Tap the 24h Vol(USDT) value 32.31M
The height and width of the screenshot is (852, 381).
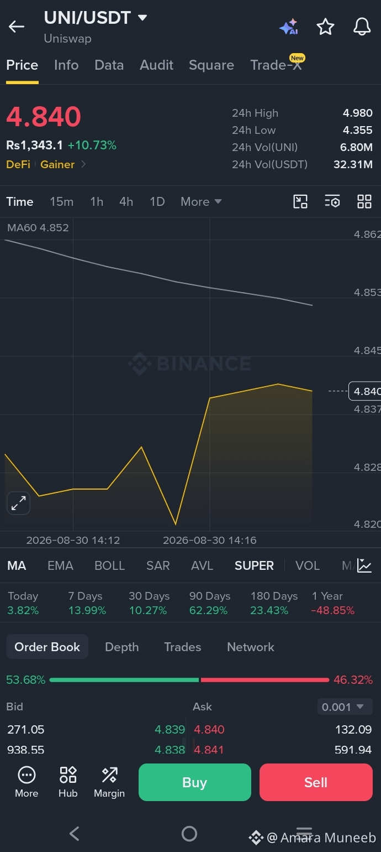click(x=353, y=164)
